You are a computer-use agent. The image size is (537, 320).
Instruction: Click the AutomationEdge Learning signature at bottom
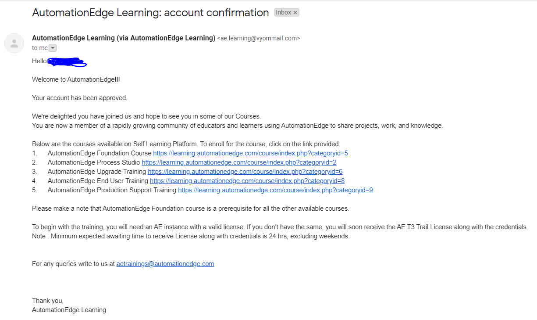click(x=69, y=310)
